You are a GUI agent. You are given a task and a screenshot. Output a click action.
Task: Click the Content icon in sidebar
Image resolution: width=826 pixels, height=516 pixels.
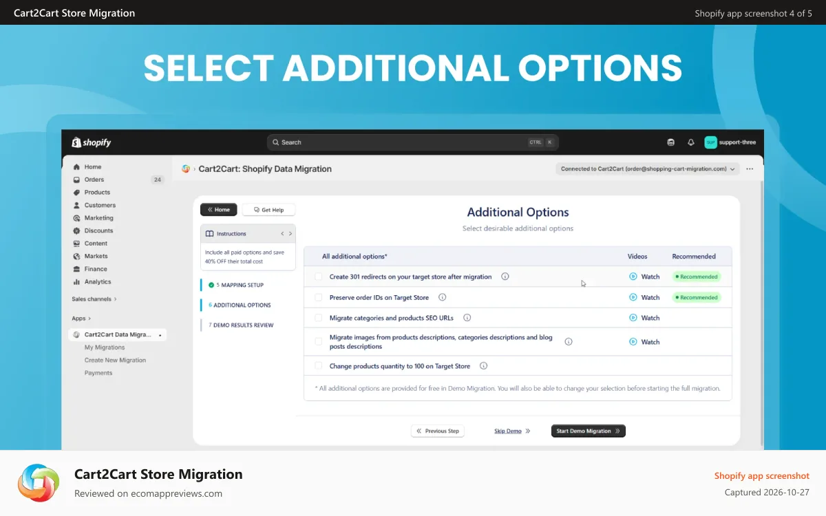pos(76,244)
